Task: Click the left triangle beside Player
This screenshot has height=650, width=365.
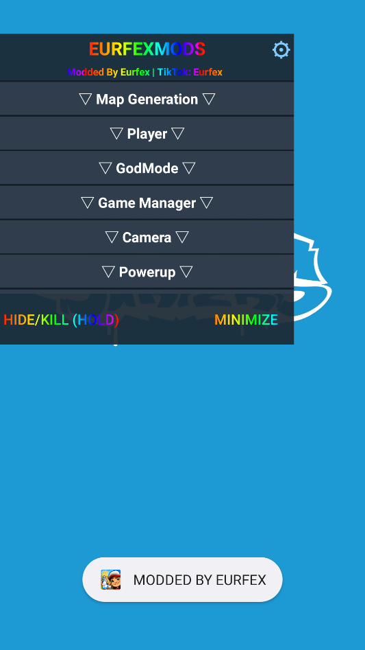Action: point(116,133)
